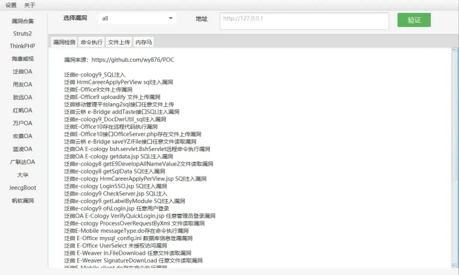This screenshot has height=275, width=459.
Task: Open the 设置 menu
Action: [11, 5]
